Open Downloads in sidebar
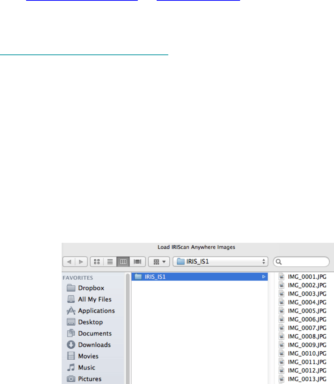This screenshot has height=384, width=334. tap(88, 345)
